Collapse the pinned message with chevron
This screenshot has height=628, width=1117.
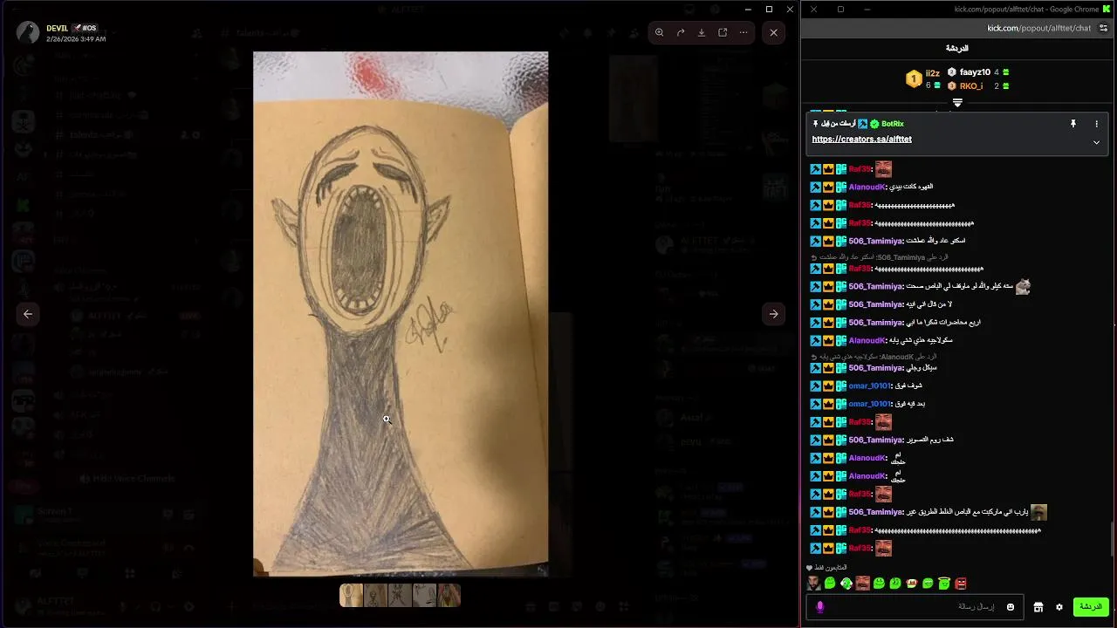point(1096,142)
